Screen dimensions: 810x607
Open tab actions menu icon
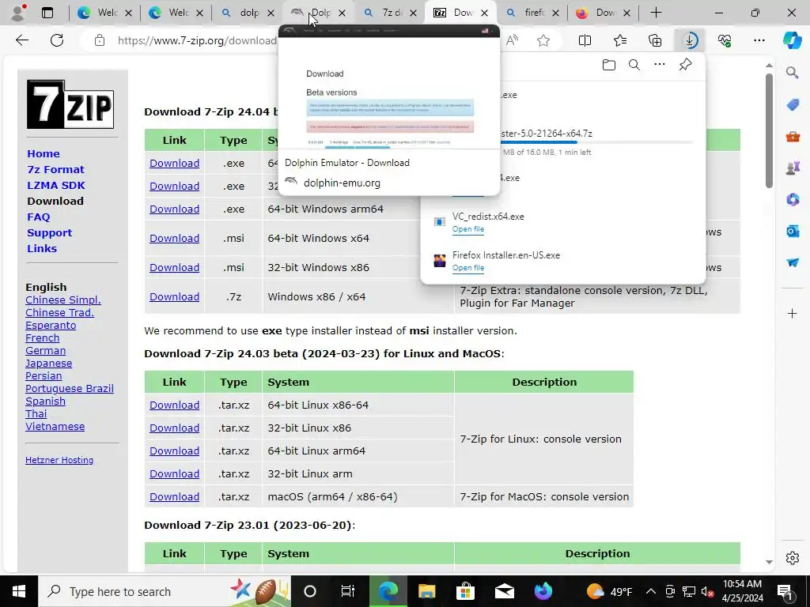(47, 13)
